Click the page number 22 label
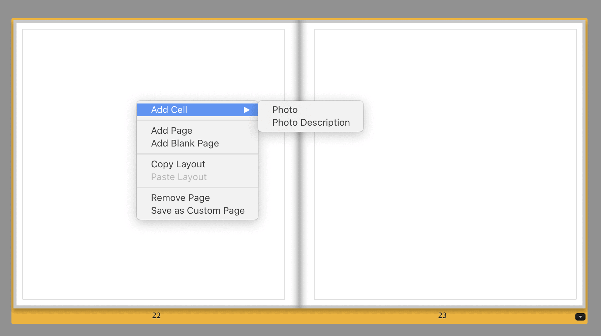The image size is (601, 336). [156, 316]
